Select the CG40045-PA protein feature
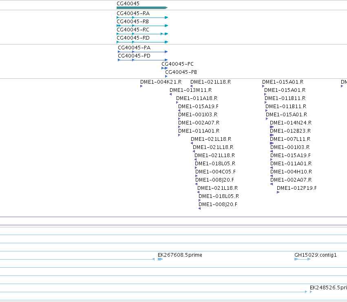 click(143, 52)
